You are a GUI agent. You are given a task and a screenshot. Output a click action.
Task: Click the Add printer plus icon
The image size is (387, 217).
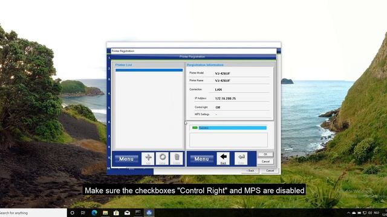[x=148, y=159]
